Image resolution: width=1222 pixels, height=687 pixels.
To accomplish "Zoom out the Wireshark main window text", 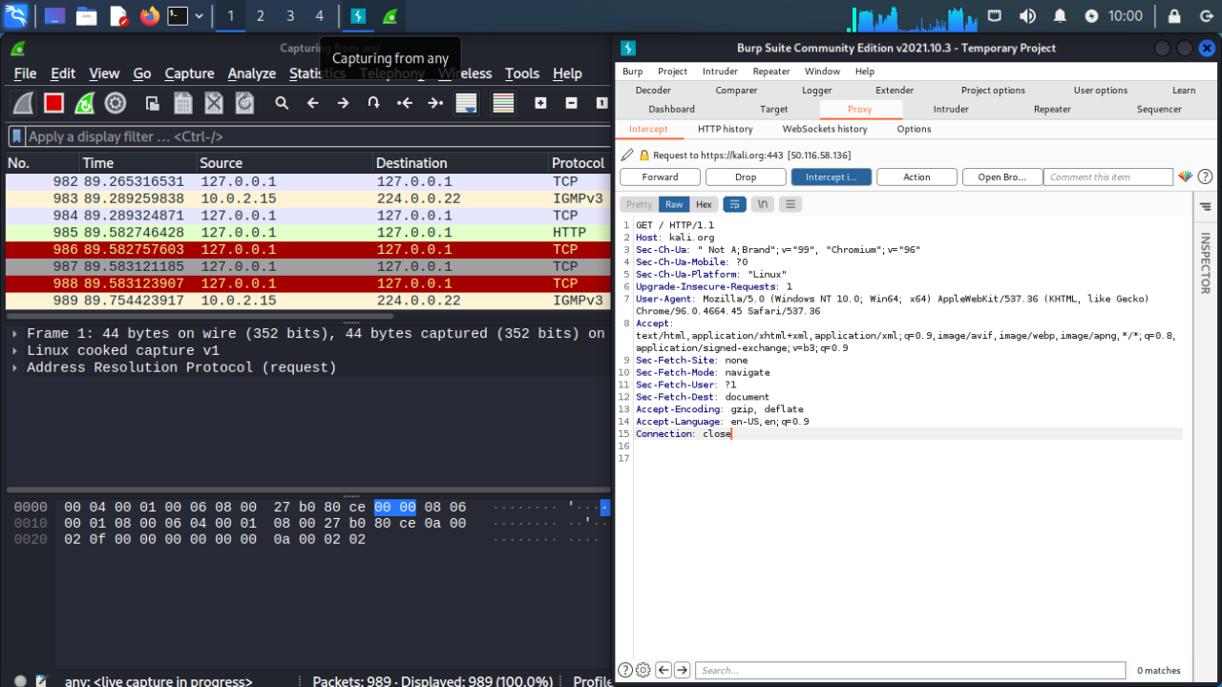I will [571, 103].
